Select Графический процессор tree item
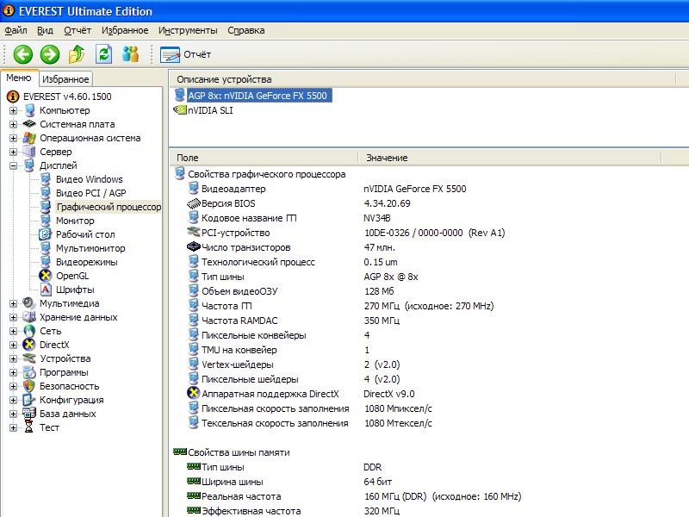689x517 pixels. 109,207
